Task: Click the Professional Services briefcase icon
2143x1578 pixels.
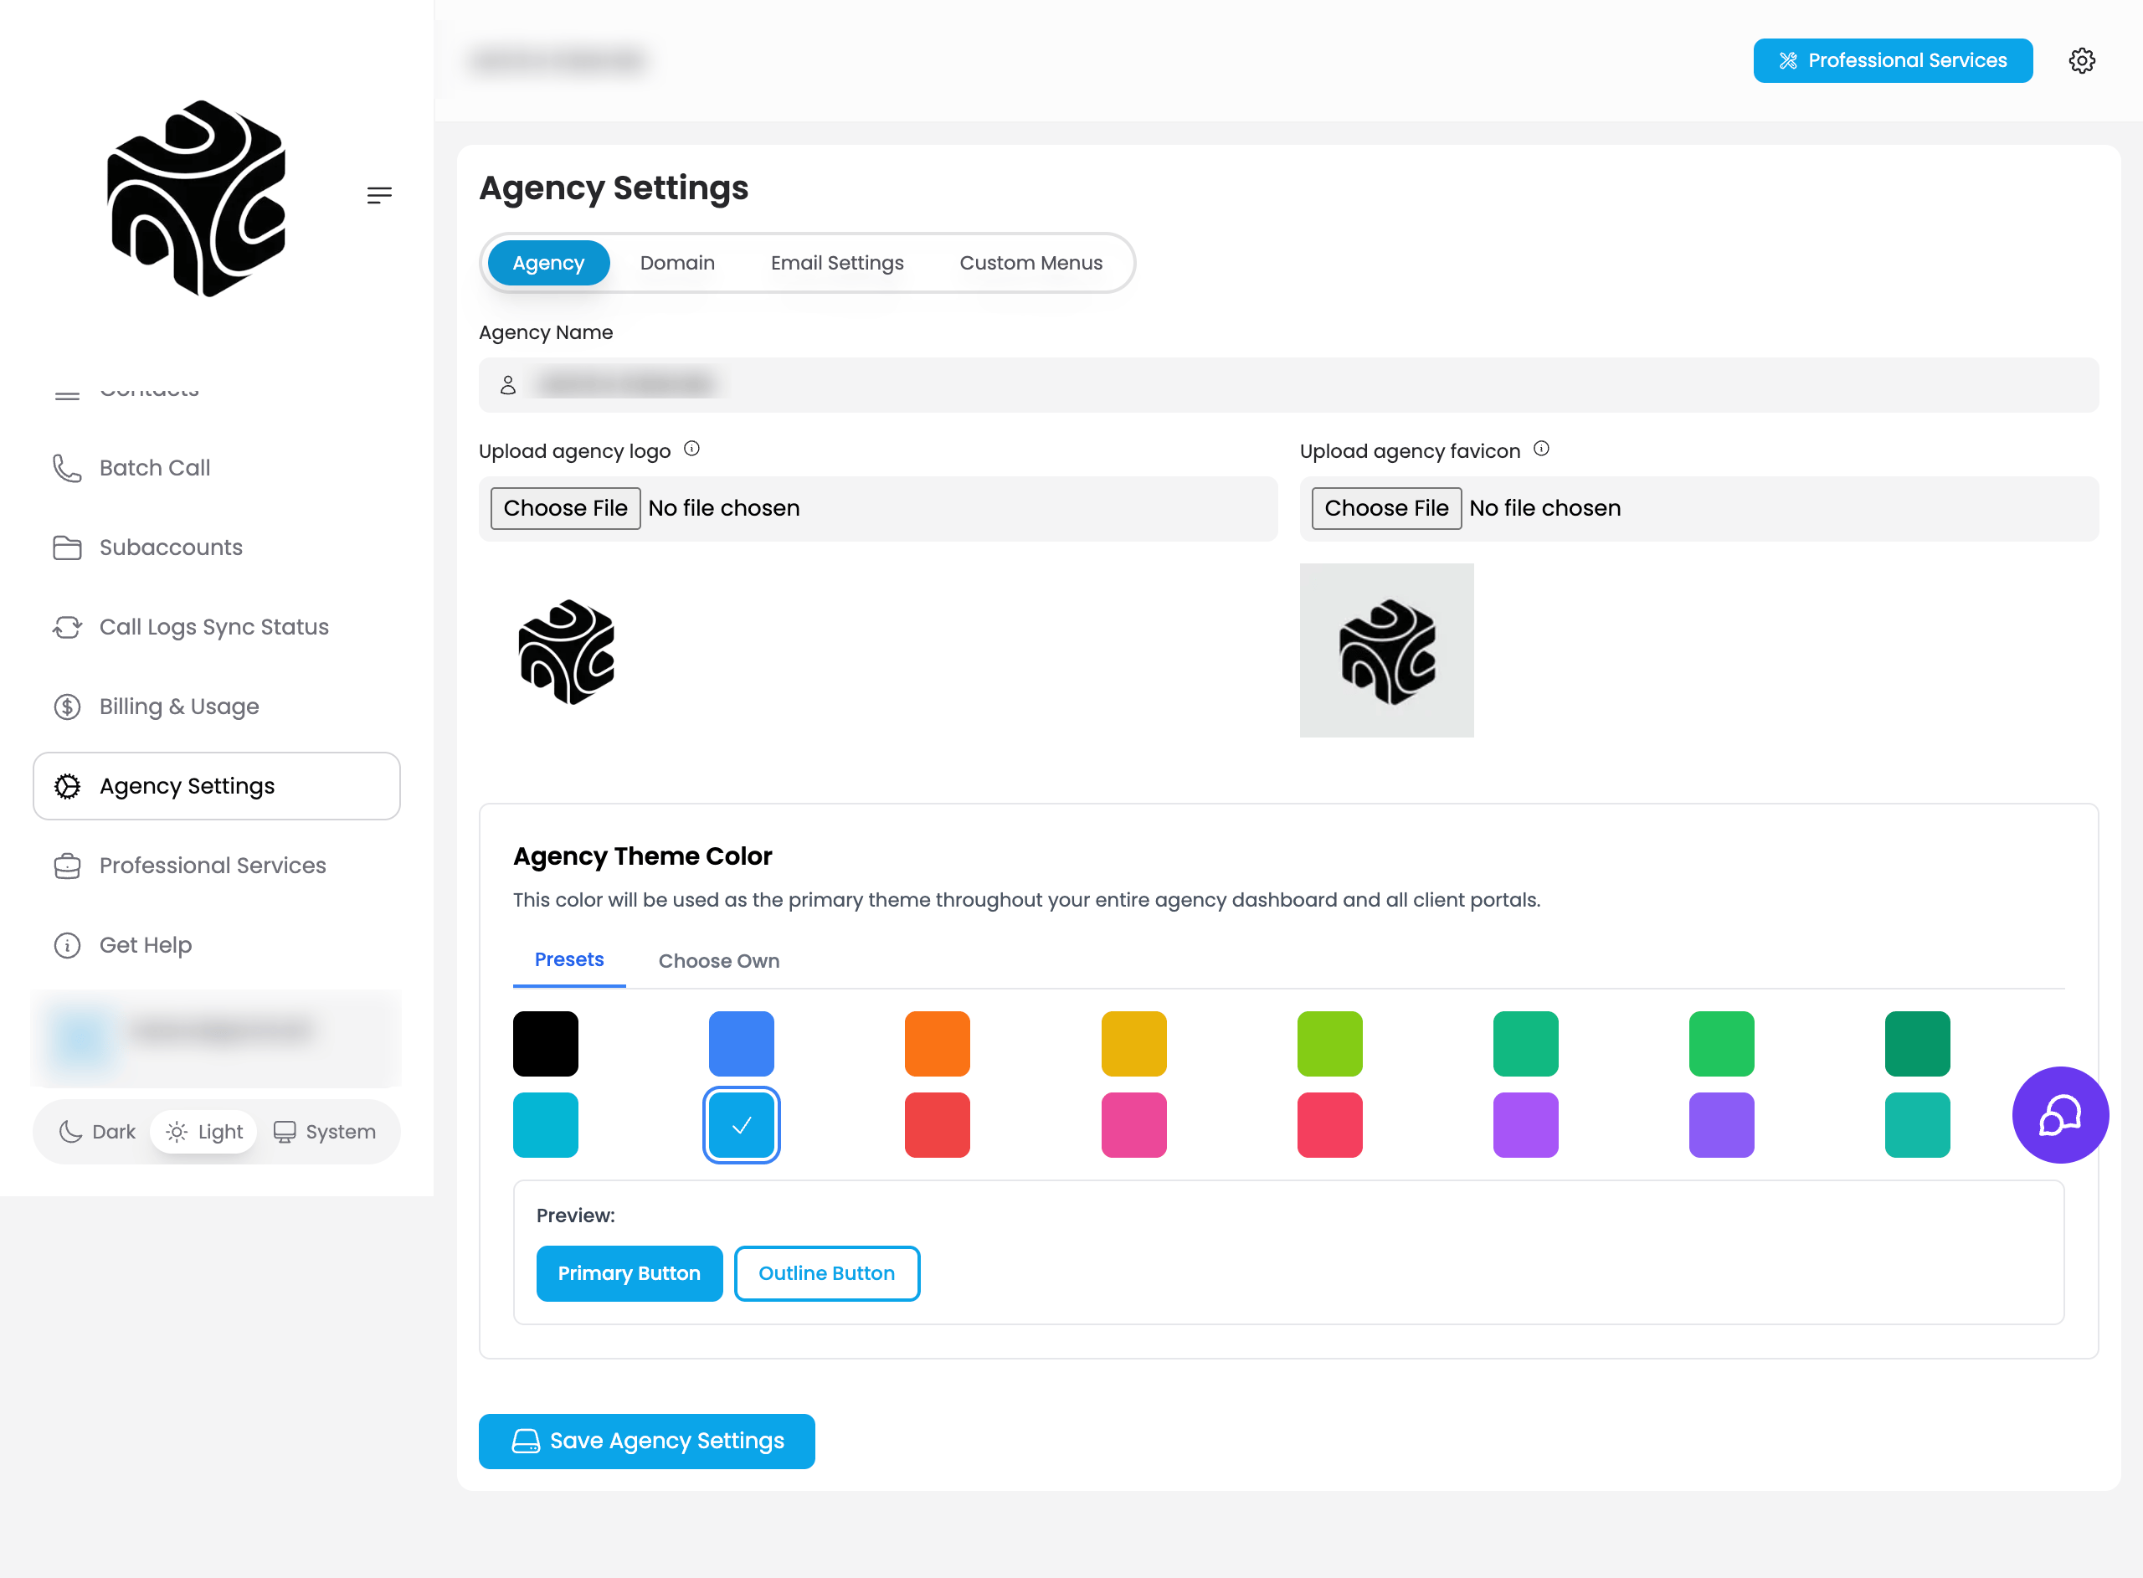Action: (x=67, y=866)
